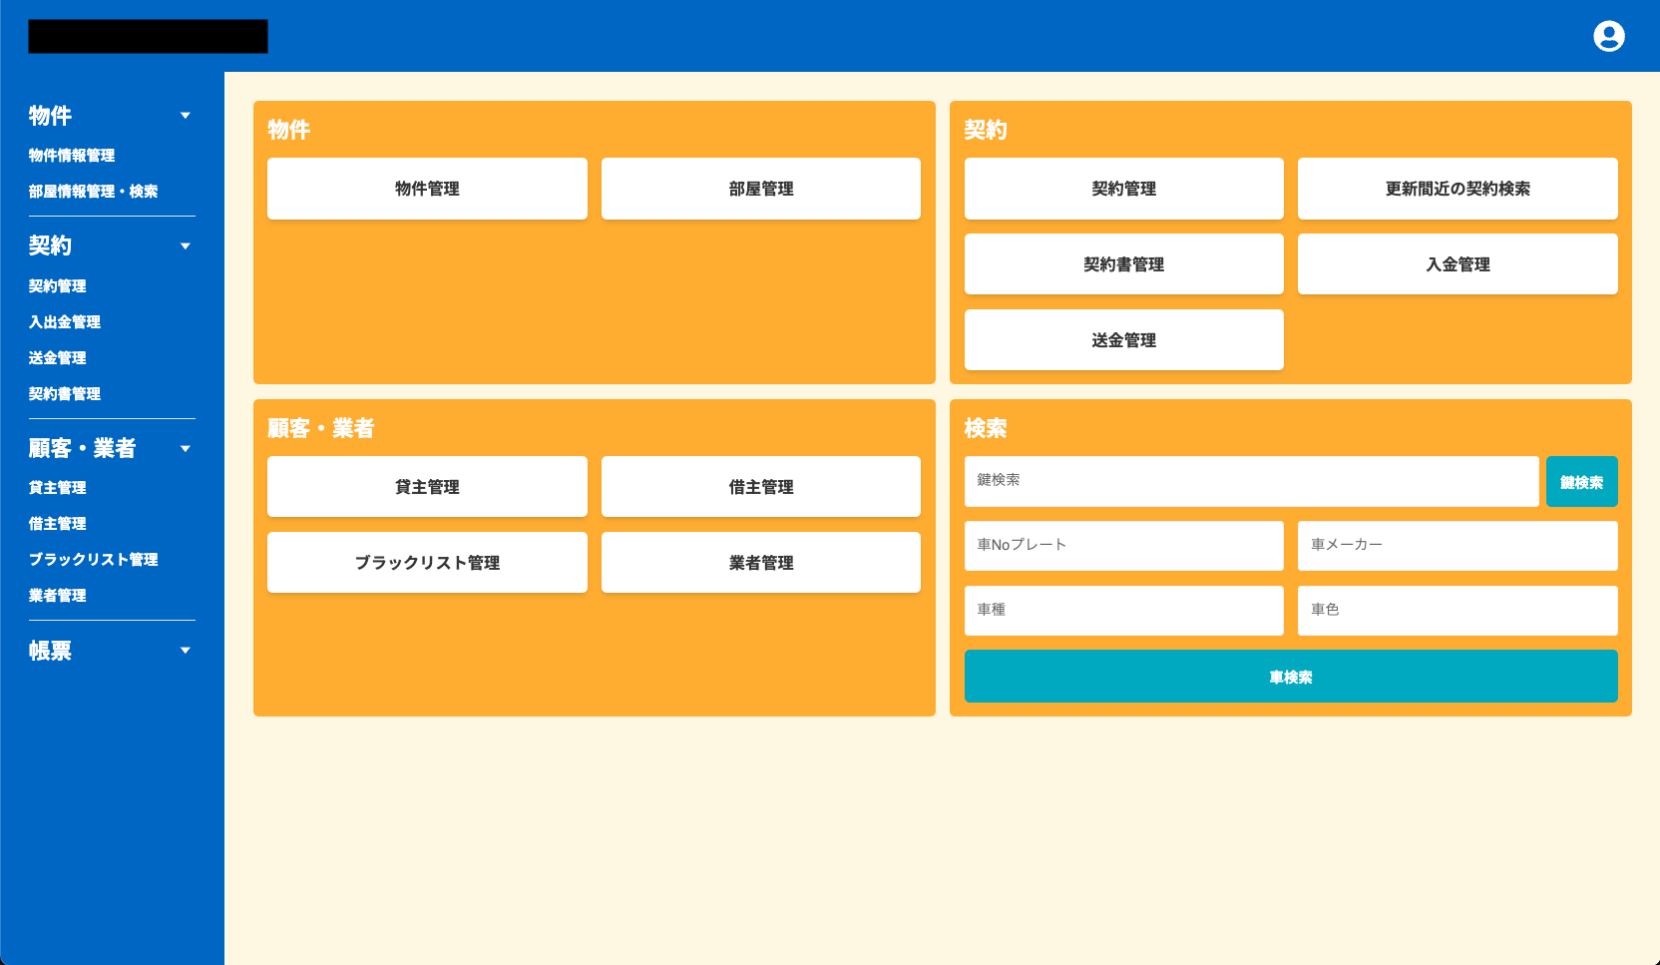Viewport: 1660px width, 965px height.
Task: Open the 部屋管理 card button
Action: tap(760, 189)
